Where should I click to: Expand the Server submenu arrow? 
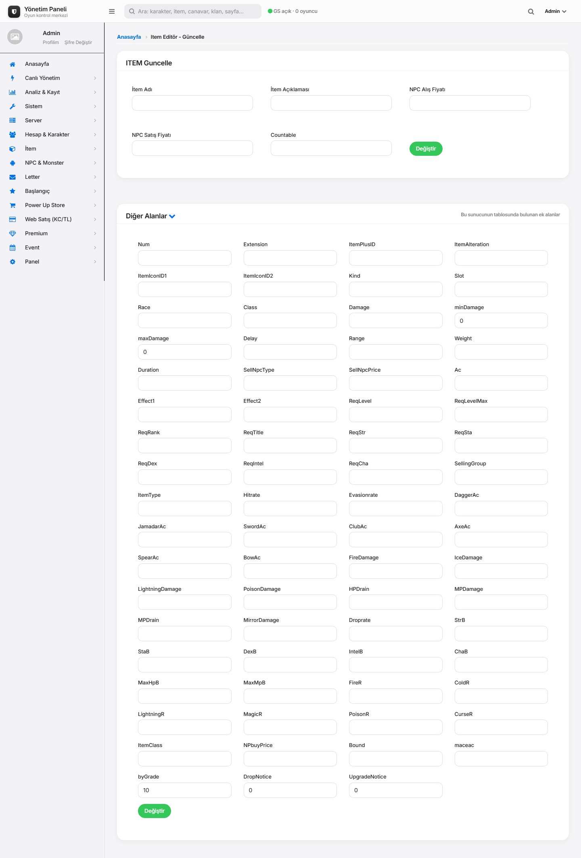click(95, 121)
